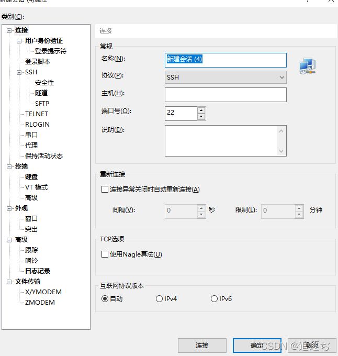338x356 pixels.
Task: Select 窗口 under 外观
Action: [31, 219]
